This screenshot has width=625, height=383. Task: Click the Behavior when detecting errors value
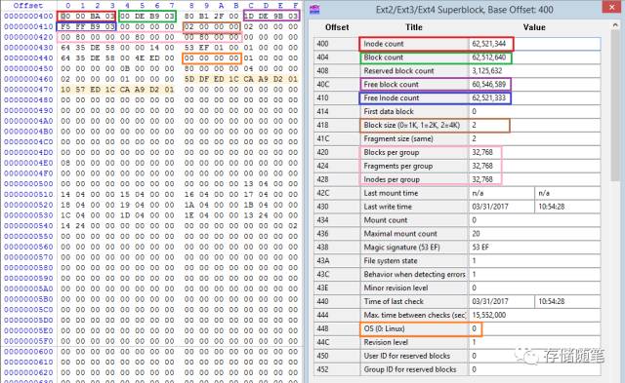tap(534, 274)
